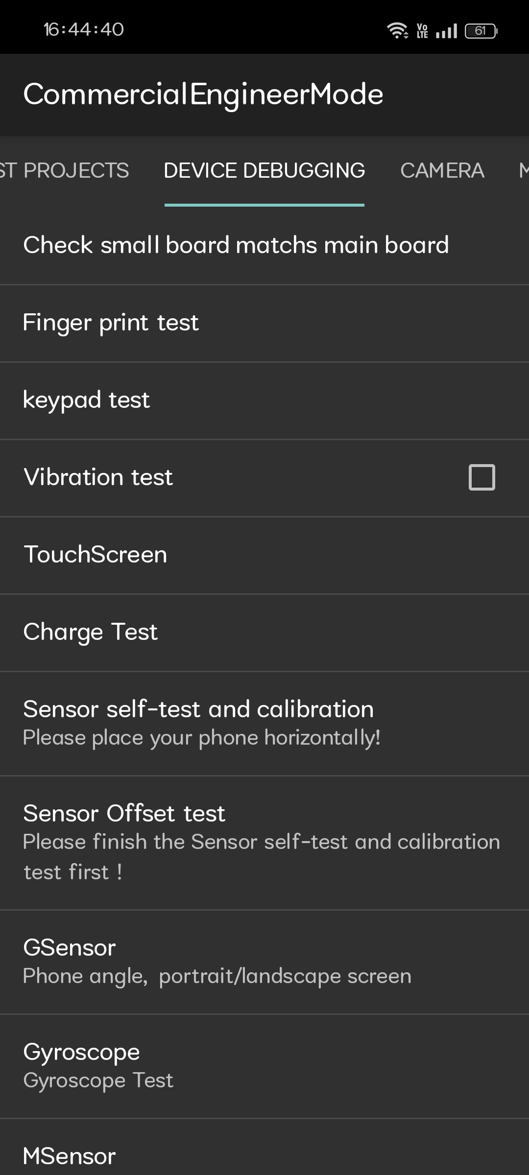Launch the Charge Test

point(91,632)
